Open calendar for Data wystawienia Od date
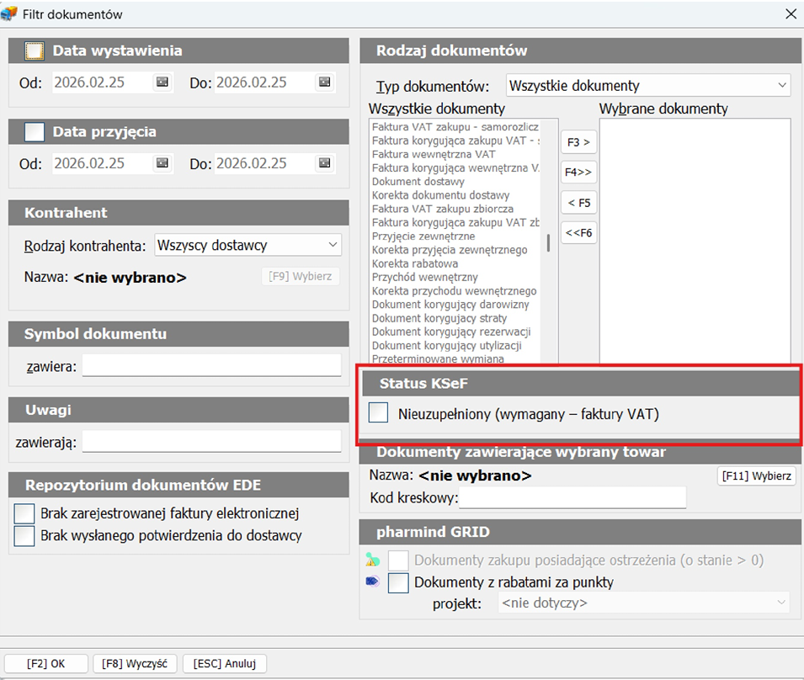 click(162, 82)
